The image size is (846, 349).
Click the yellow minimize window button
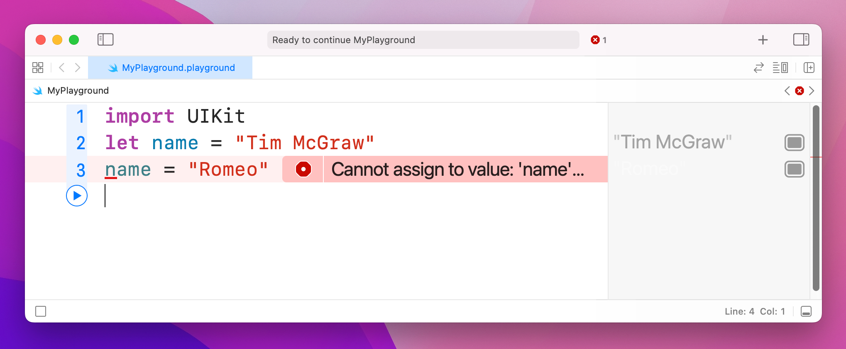click(x=57, y=40)
